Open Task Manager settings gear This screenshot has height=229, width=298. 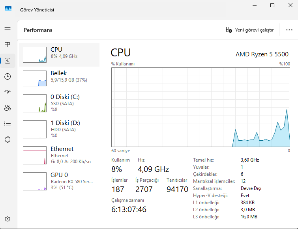pos(7,219)
